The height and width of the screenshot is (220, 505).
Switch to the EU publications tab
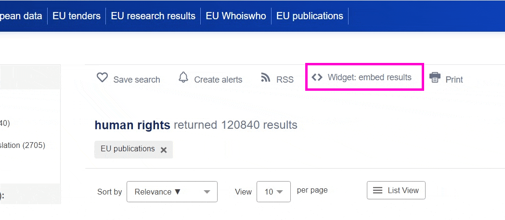click(310, 16)
